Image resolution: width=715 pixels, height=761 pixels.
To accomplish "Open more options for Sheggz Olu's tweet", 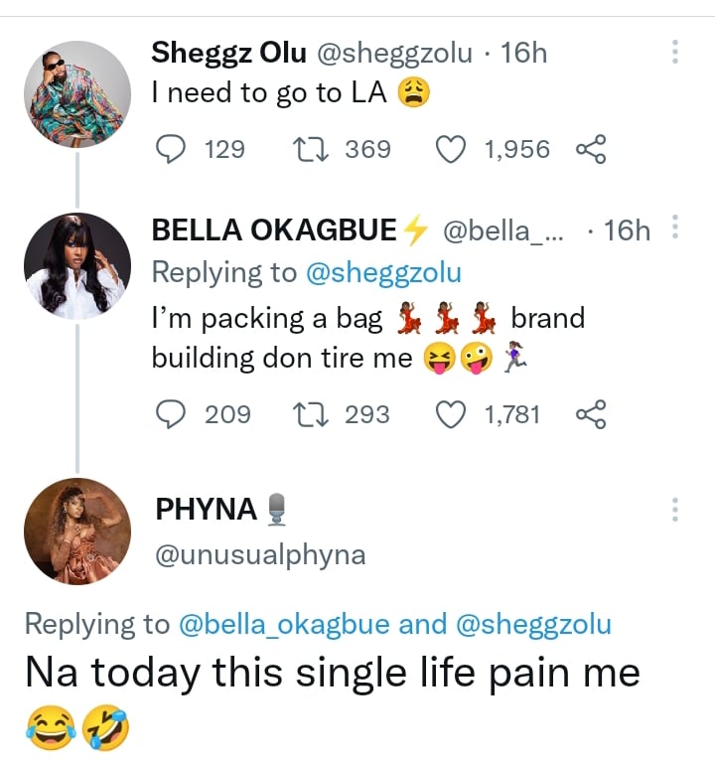I will [675, 53].
